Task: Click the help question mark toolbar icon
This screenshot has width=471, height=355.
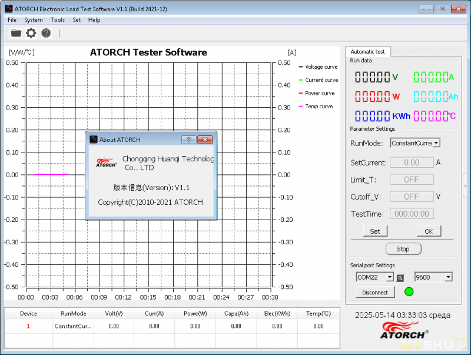Action: (x=46, y=33)
